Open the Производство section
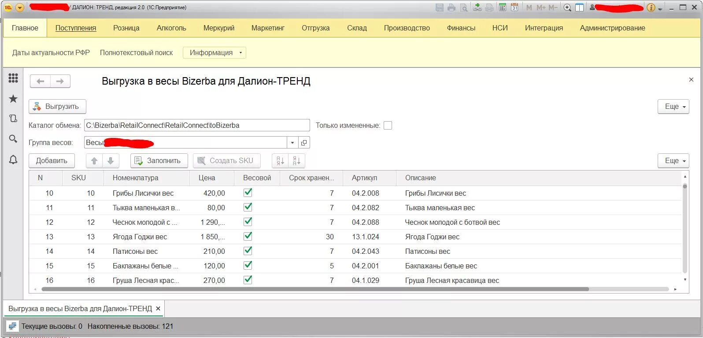The width and height of the screenshot is (703, 338). tap(407, 28)
